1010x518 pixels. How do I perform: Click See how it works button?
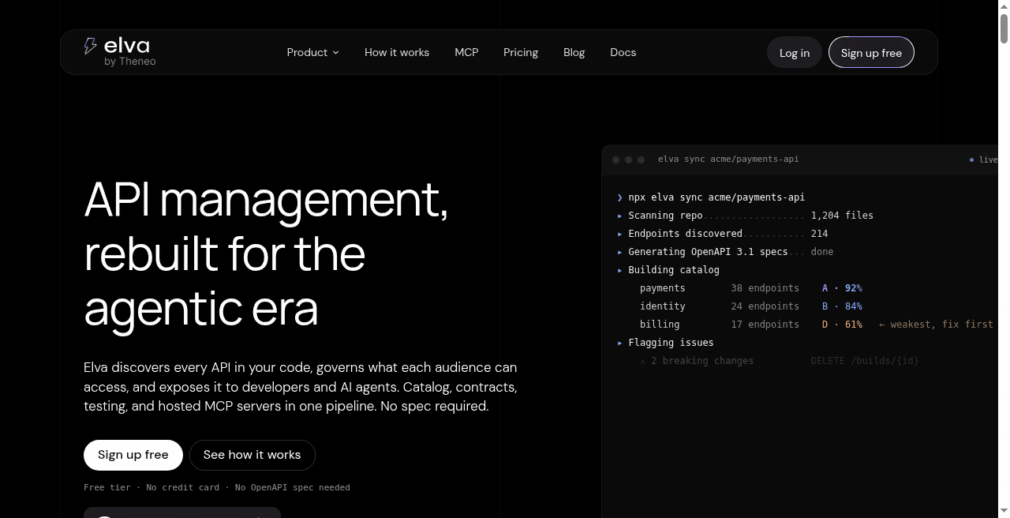[252, 455]
